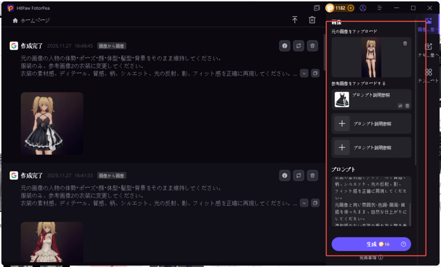Open the help icon on the 生成 button

(x=403, y=244)
